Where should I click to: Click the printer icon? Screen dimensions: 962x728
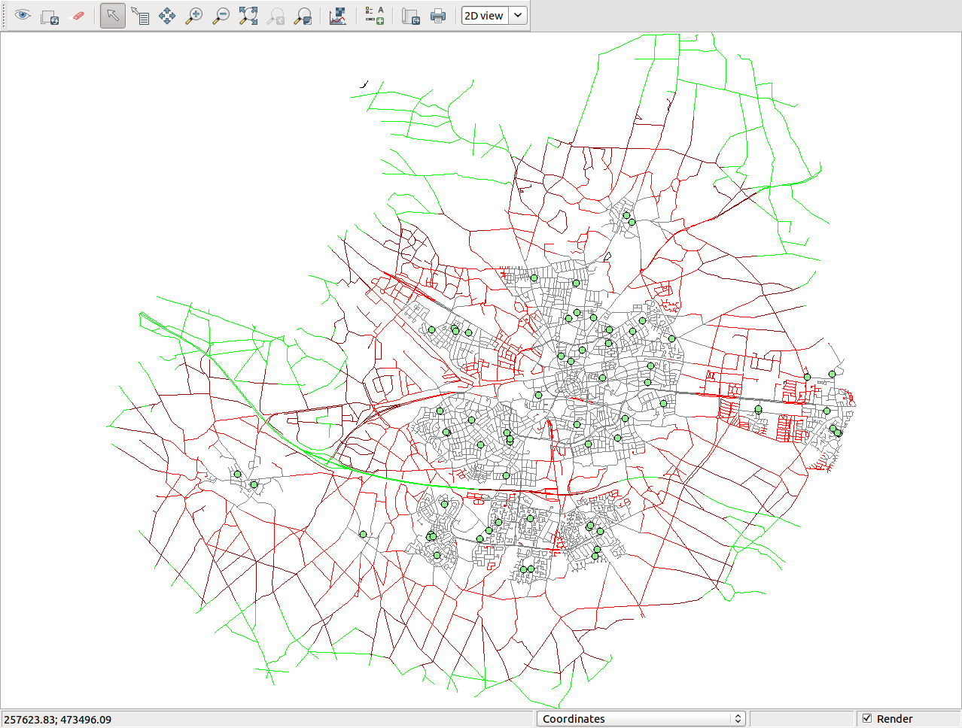click(x=437, y=16)
